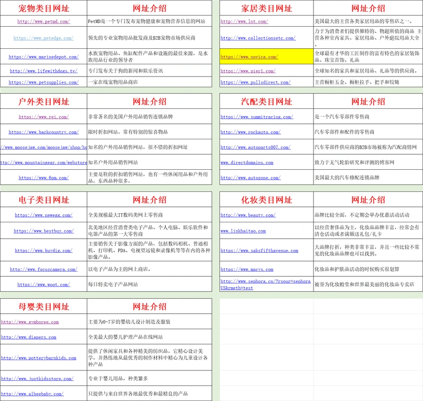Image resolution: width=423 pixels, height=401 pixels.
Task: Click the collectionsetc.com hyperlink
Action: (x=258, y=38)
